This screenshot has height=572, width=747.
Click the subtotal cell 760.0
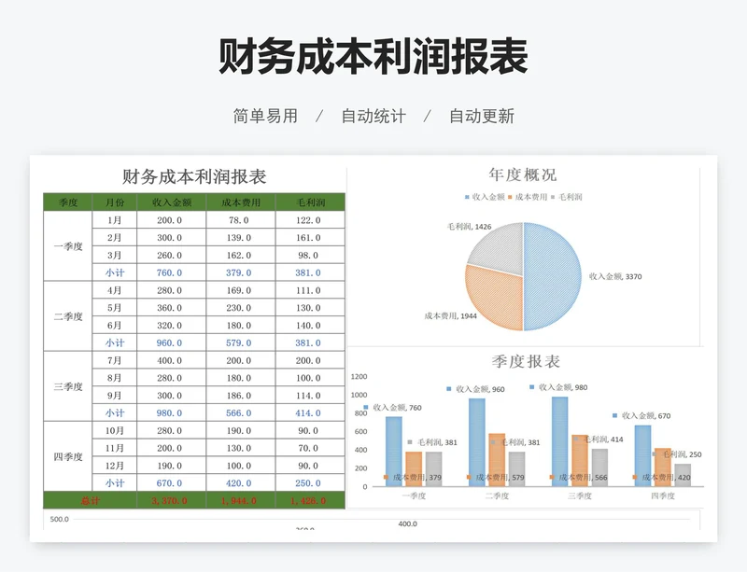[x=172, y=272]
